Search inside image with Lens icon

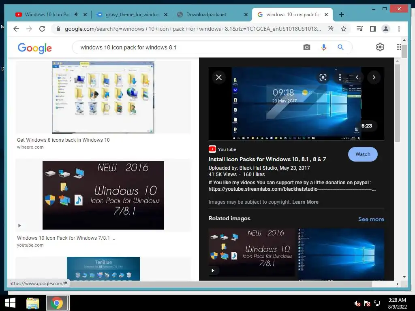(x=323, y=77)
